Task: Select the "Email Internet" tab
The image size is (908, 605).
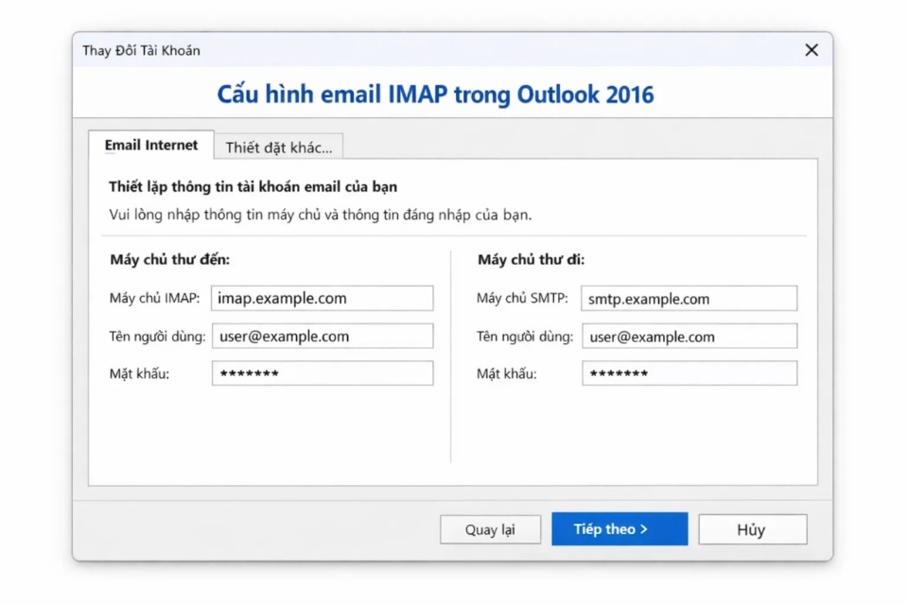Action: point(151,146)
